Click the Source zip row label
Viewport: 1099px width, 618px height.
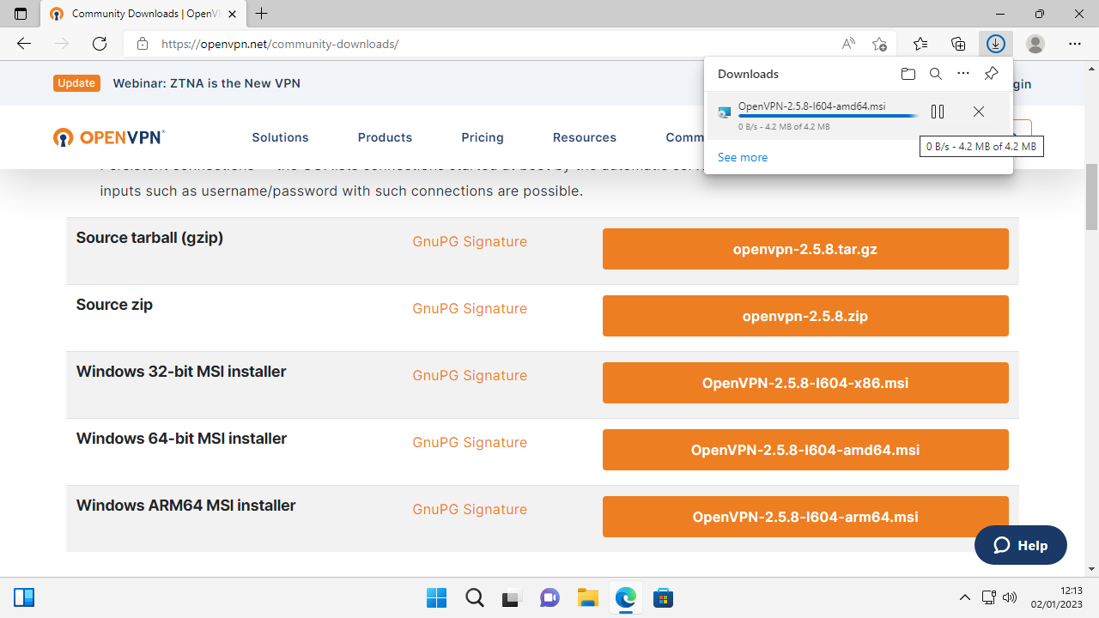[114, 305]
